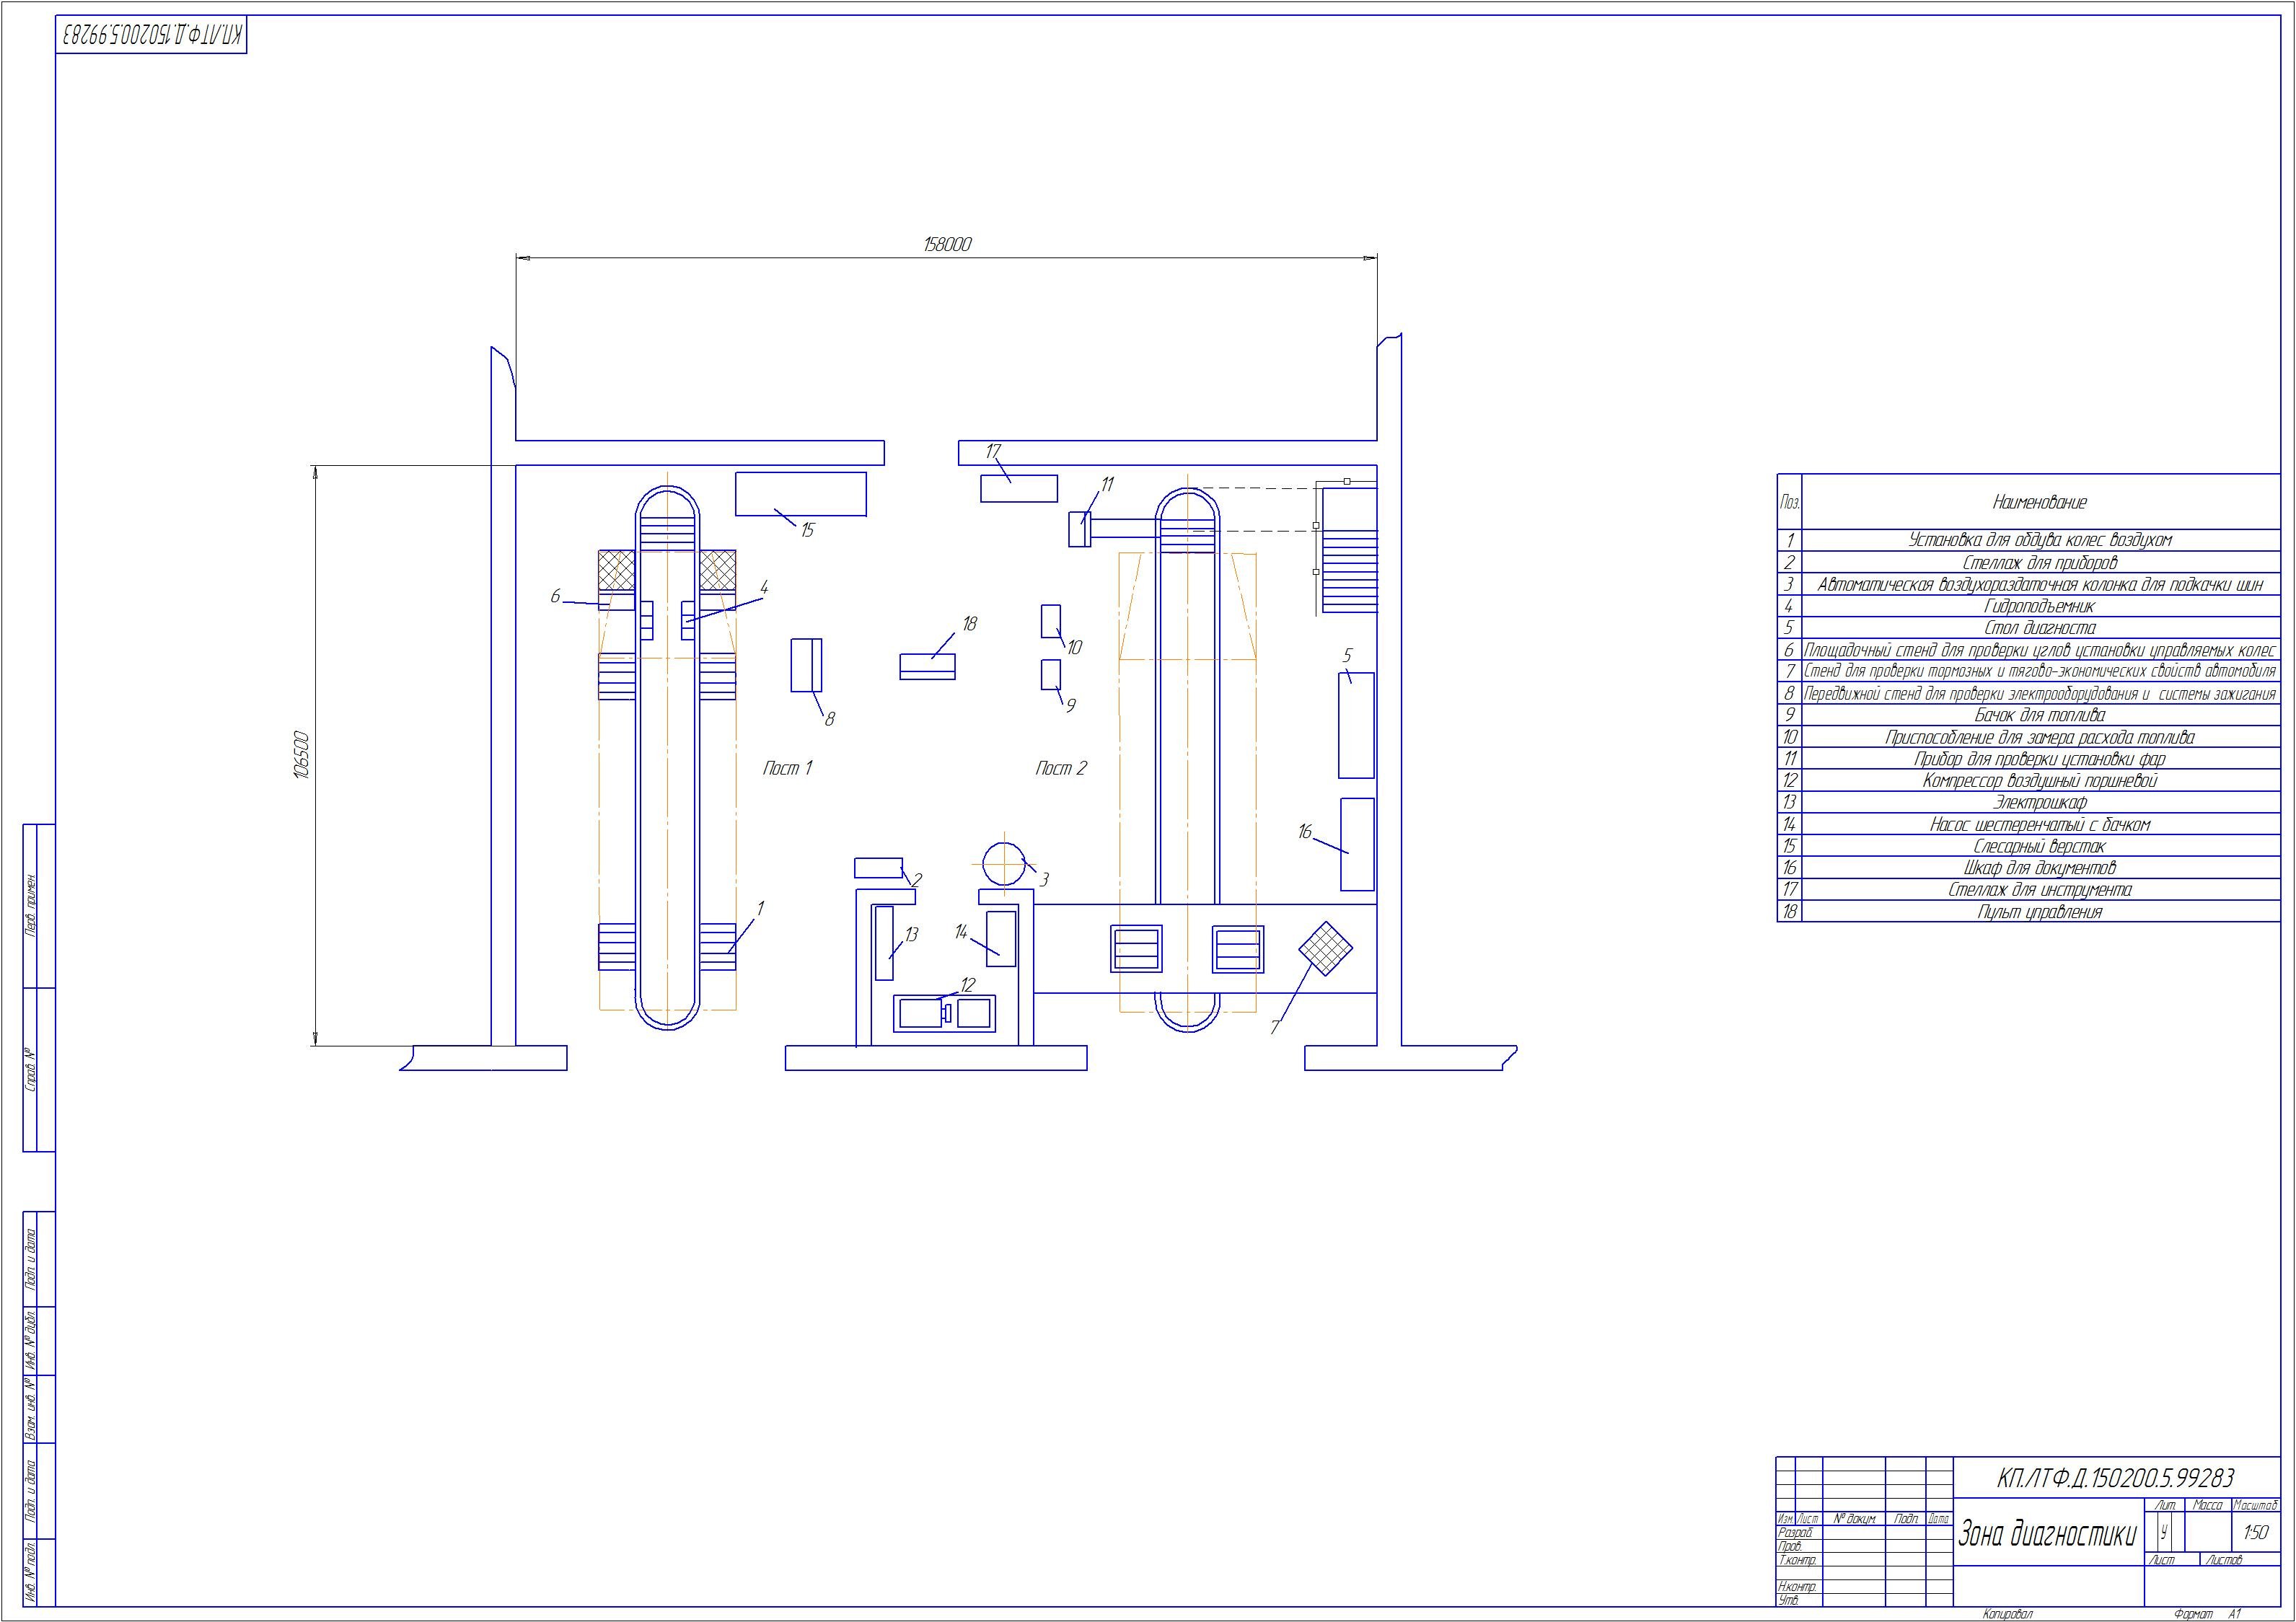This screenshot has height=1622, width=2296.
Task: Select table row 'Гидроподъемник'
Action: [x=2039, y=606]
